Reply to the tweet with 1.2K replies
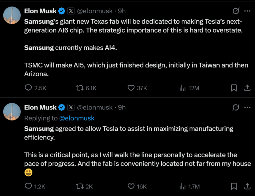The height and width of the screenshot is (196, 255). pos(28,186)
